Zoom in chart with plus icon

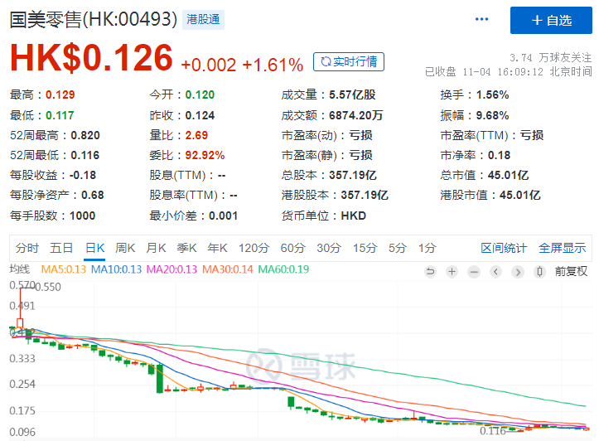pos(452,272)
